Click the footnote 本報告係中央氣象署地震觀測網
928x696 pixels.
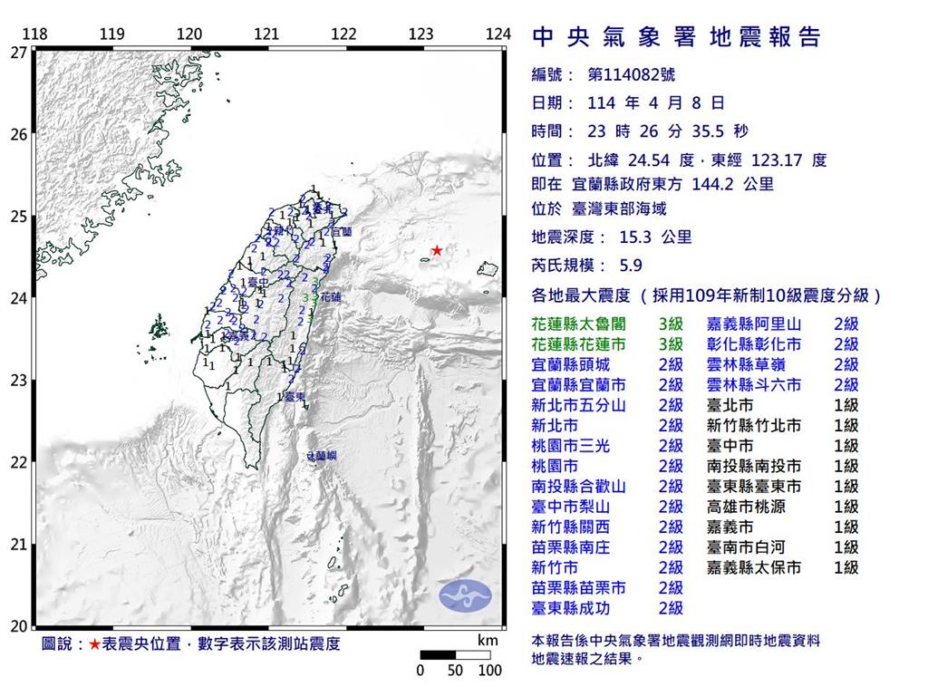(x=675, y=641)
